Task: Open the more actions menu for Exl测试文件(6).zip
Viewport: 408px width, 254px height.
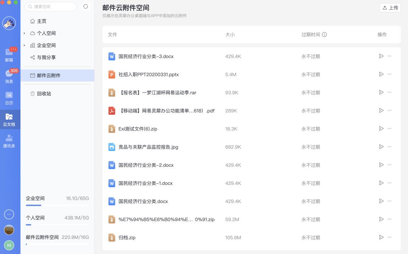Action: 389,128
